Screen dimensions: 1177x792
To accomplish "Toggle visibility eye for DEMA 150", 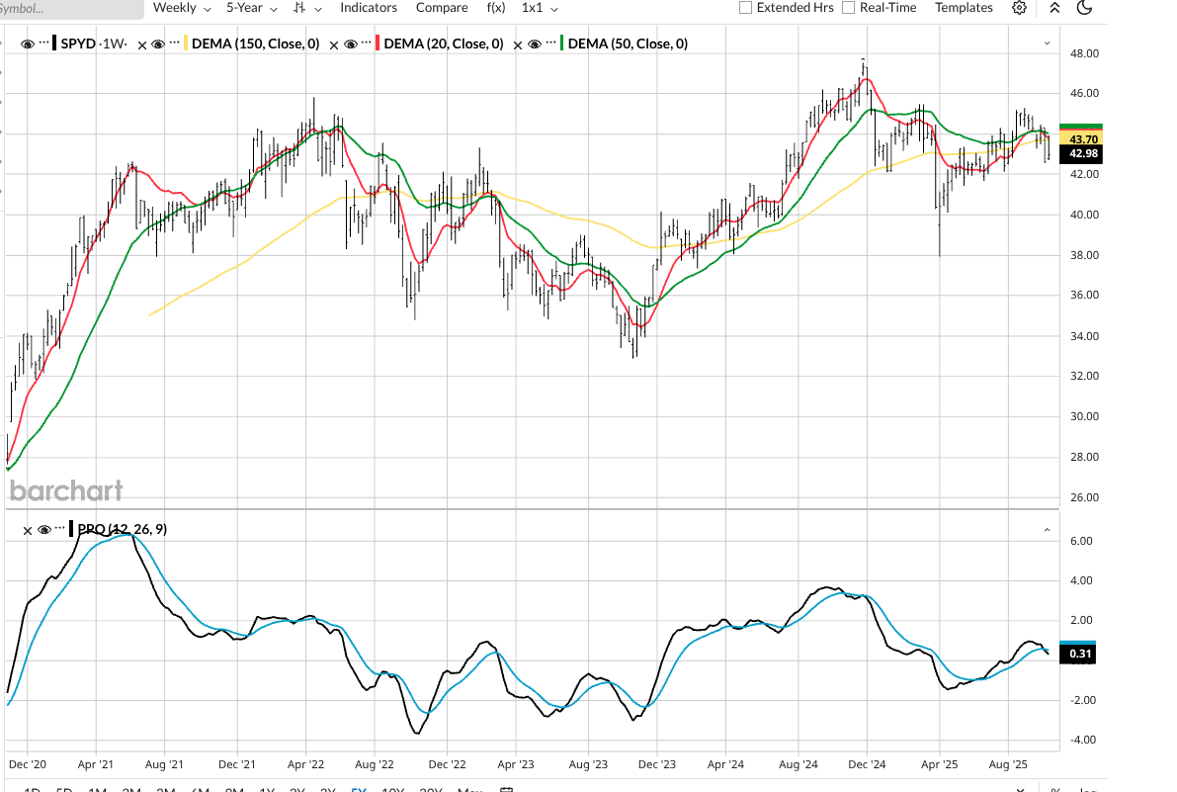I will coord(158,44).
